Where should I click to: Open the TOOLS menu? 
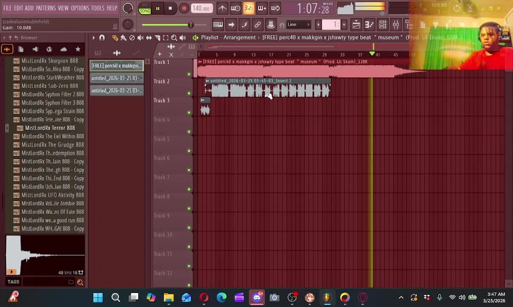pos(98,8)
